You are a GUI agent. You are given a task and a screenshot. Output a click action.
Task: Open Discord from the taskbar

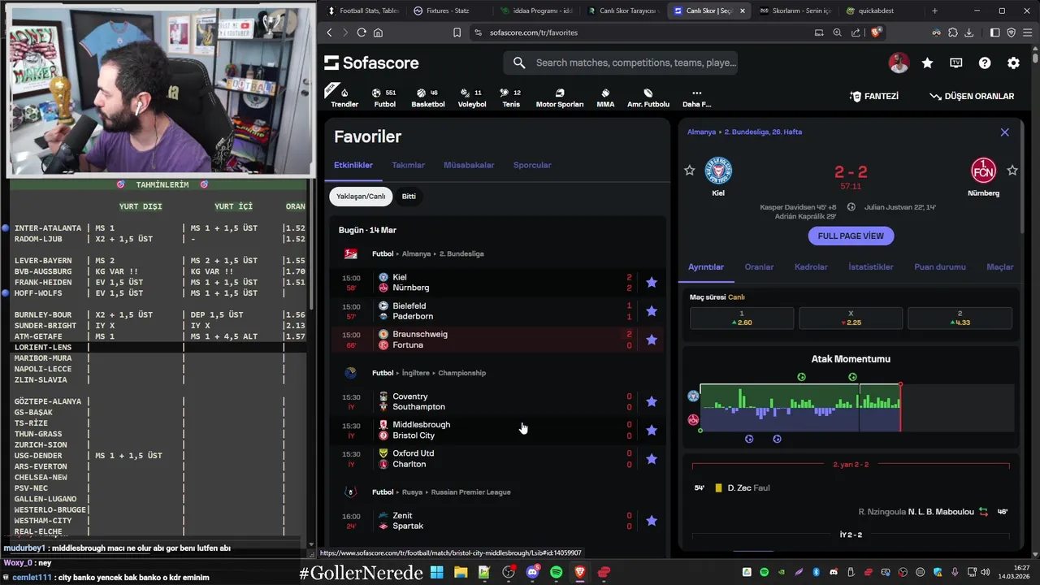pyautogui.click(x=532, y=572)
